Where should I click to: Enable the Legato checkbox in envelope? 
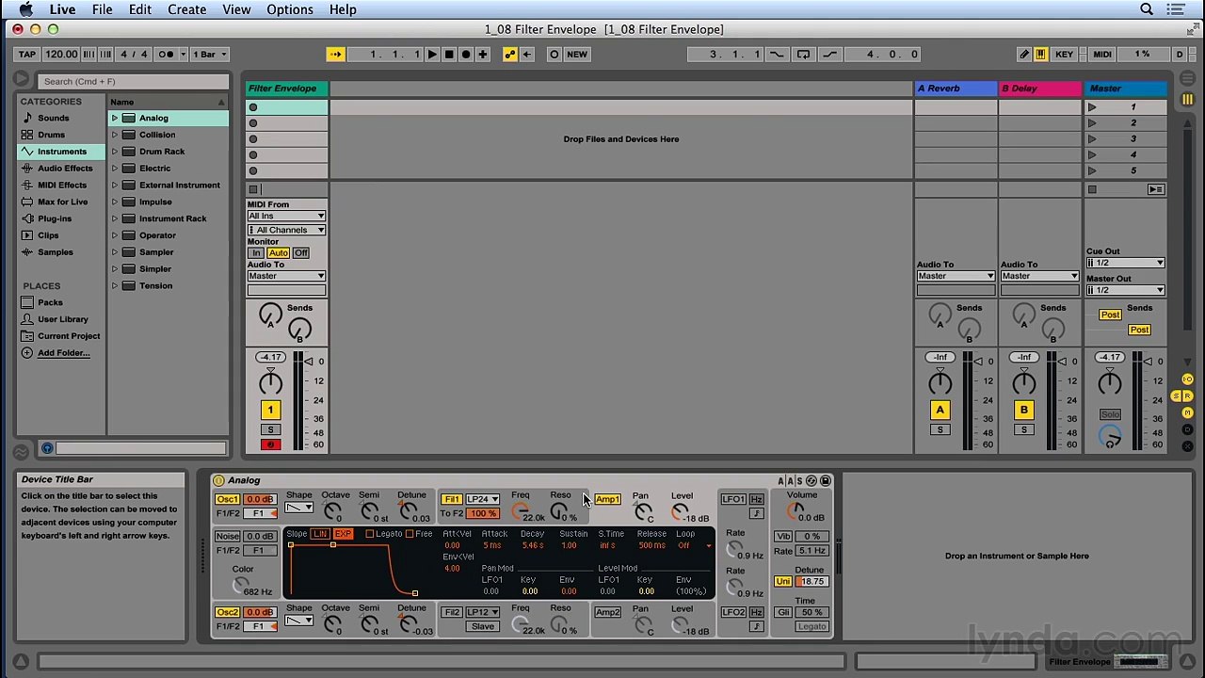click(370, 535)
